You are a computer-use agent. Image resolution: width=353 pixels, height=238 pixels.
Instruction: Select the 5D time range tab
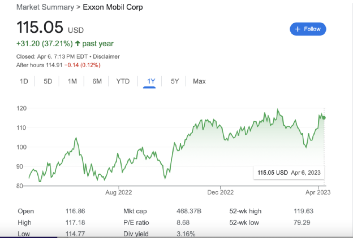(48, 81)
